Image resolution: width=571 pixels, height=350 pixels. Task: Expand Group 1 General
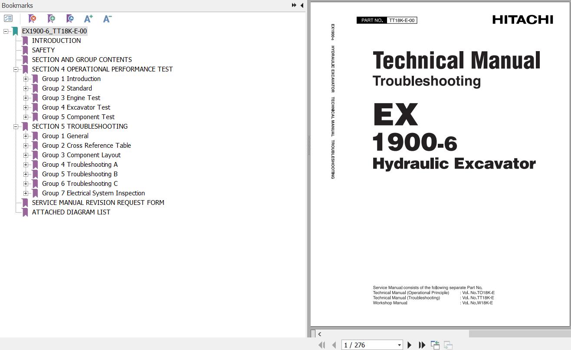pyautogui.click(x=26, y=136)
